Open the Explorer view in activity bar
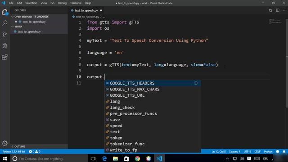The width and height of the screenshot is (288, 162). (x=5, y=12)
